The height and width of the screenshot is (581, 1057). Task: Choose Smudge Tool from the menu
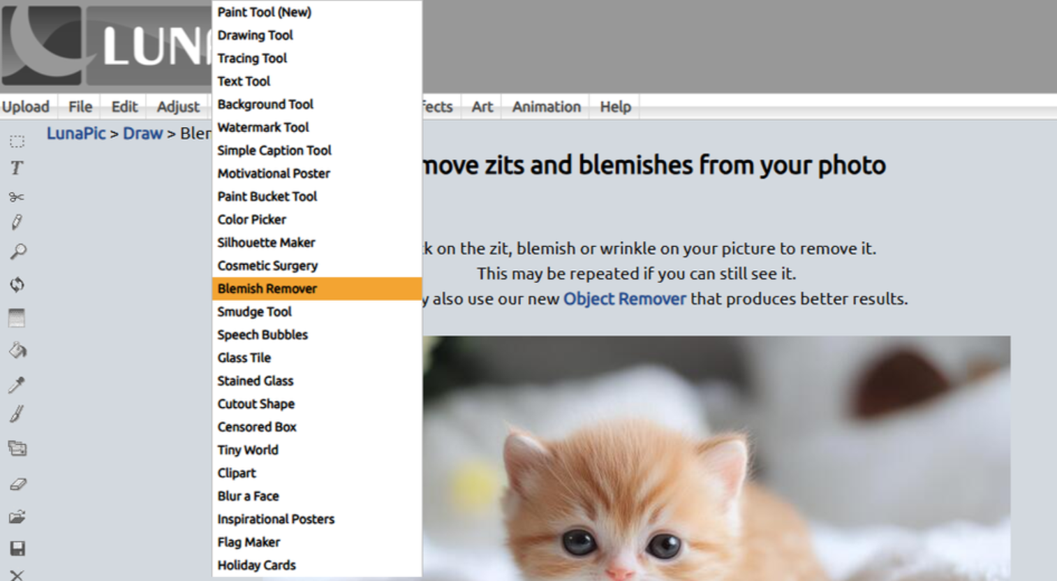[x=317, y=311]
